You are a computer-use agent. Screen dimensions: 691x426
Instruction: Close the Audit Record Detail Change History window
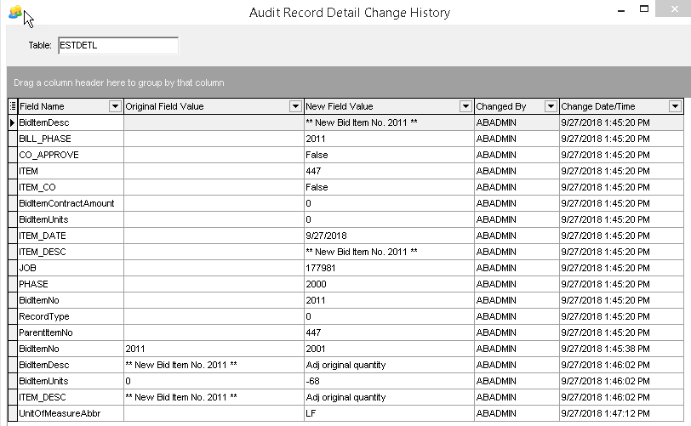coord(674,9)
